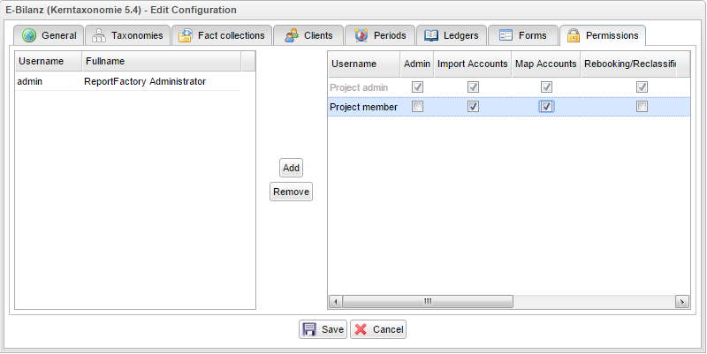
Task: Sort users by Fullname column header
Action: pyautogui.click(x=159, y=62)
